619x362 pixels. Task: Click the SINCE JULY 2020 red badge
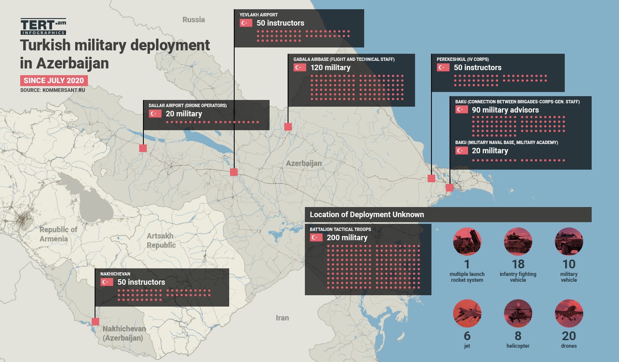tap(54, 81)
